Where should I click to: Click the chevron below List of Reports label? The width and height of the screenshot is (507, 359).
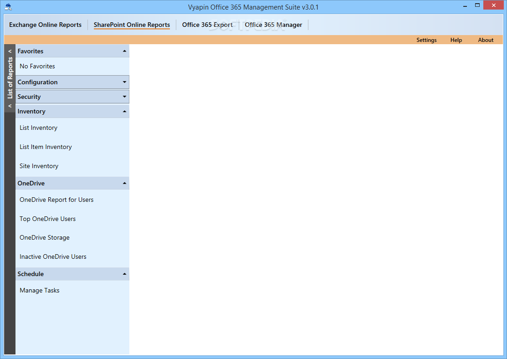pyautogui.click(x=10, y=106)
